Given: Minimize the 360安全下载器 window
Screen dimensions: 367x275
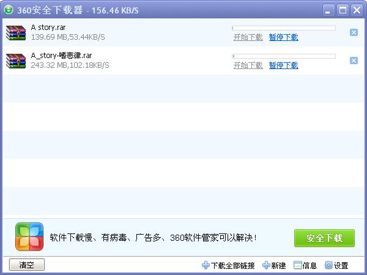Looking at the screenshot, I should click(328, 10).
